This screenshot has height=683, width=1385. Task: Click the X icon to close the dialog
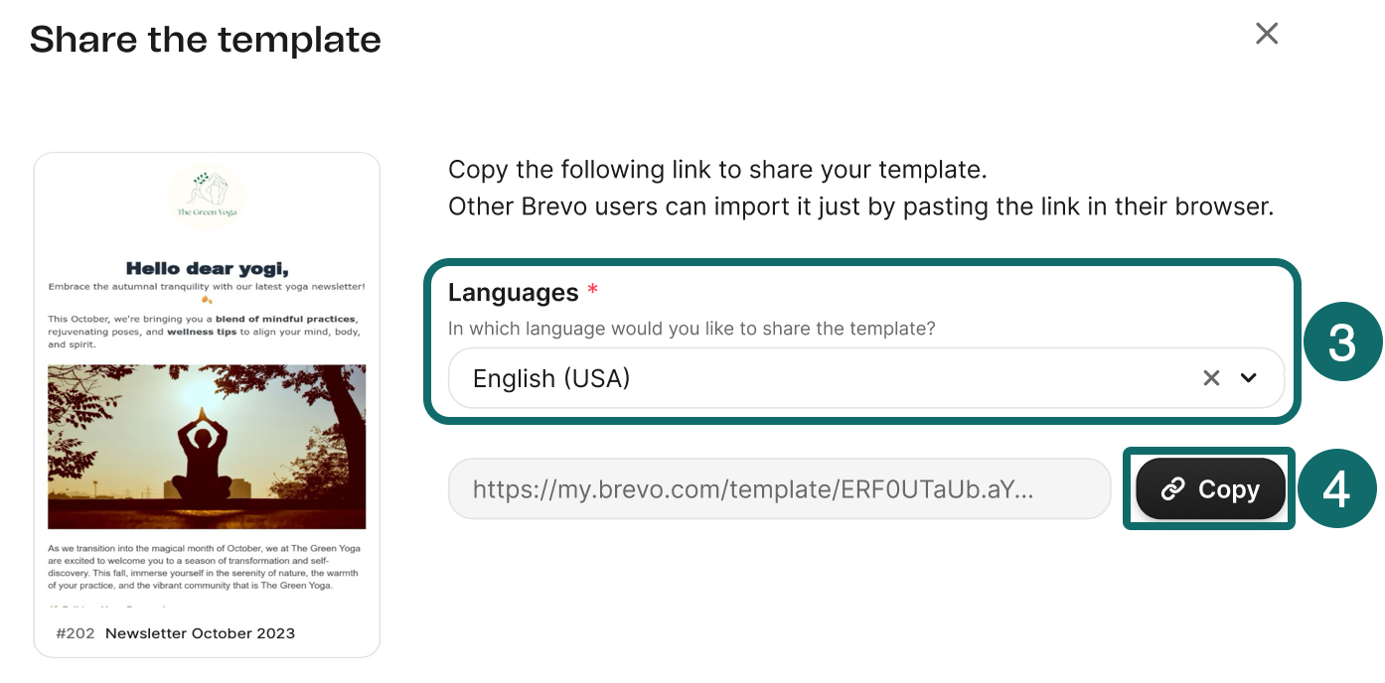pyautogui.click(x=1267, y=33)
